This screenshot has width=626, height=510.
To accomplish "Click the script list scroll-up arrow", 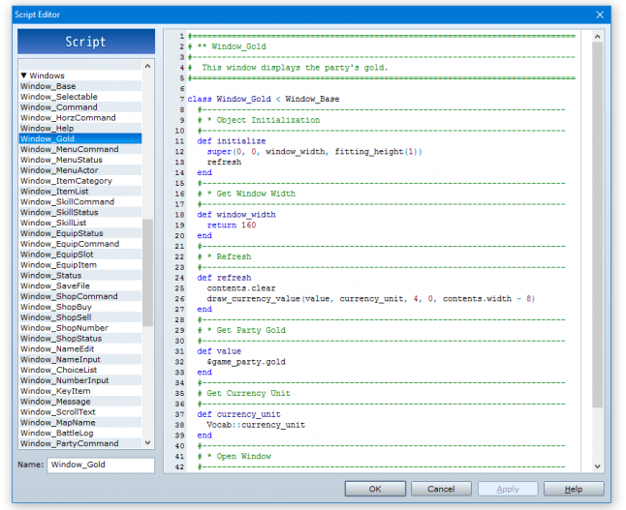I will click(148, 65).
